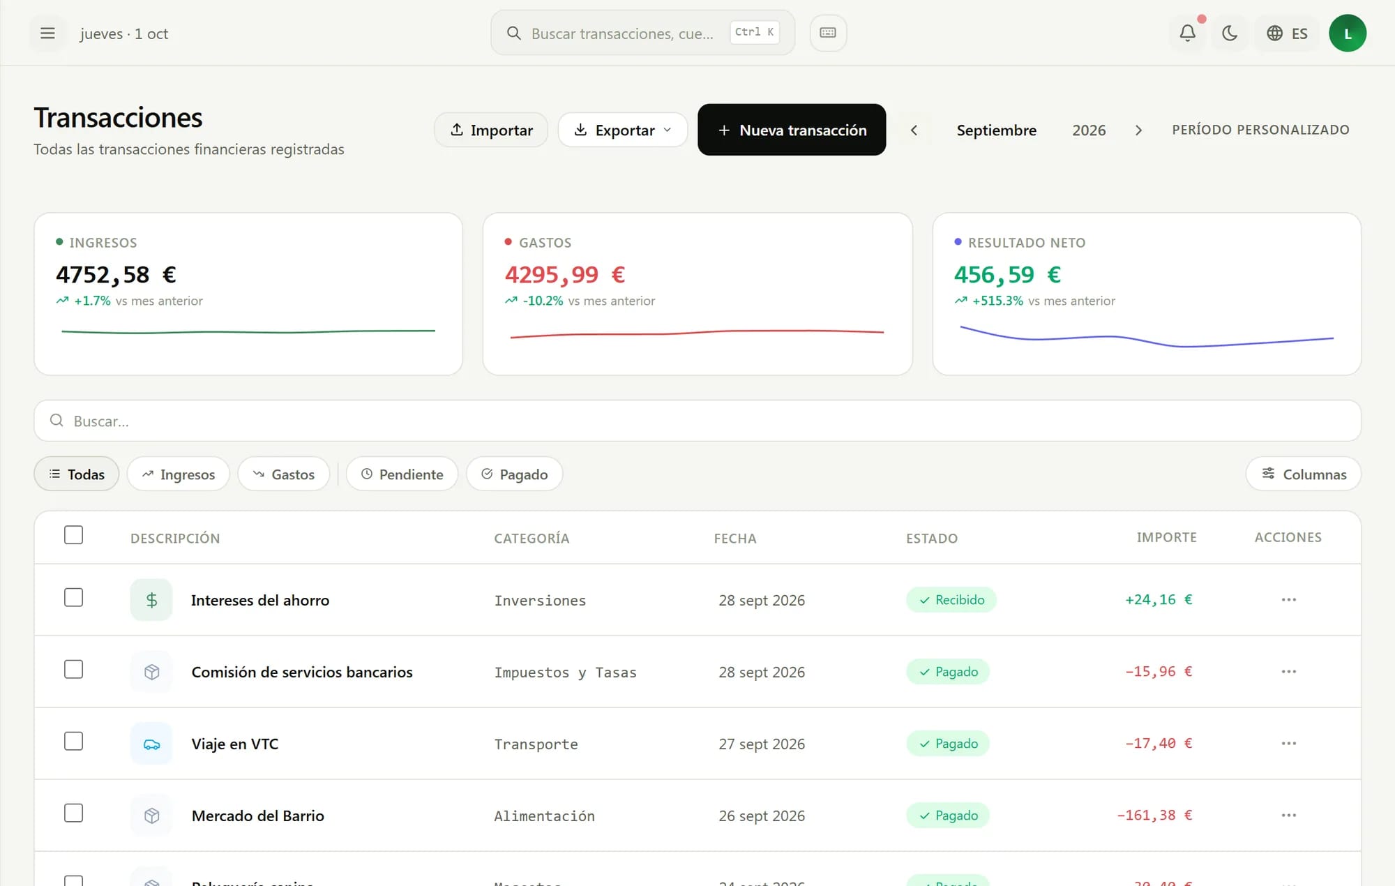Click the Importar button
Image resolution: width=1395 pixels, height=886 pixels.
coord(491,130)
